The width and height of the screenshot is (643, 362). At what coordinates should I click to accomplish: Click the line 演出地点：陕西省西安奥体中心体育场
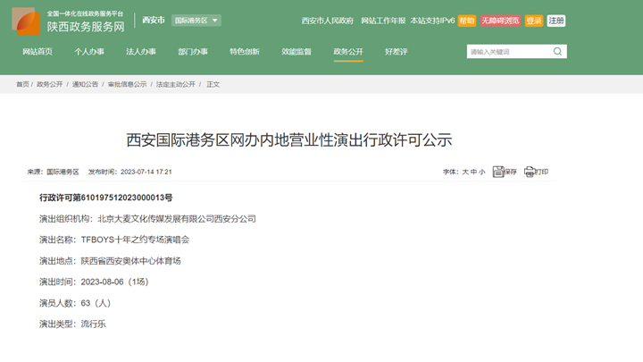(110, 261)
